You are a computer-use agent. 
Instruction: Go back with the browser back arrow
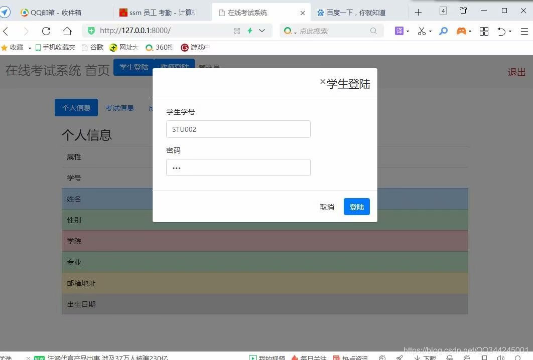point(6,31)
